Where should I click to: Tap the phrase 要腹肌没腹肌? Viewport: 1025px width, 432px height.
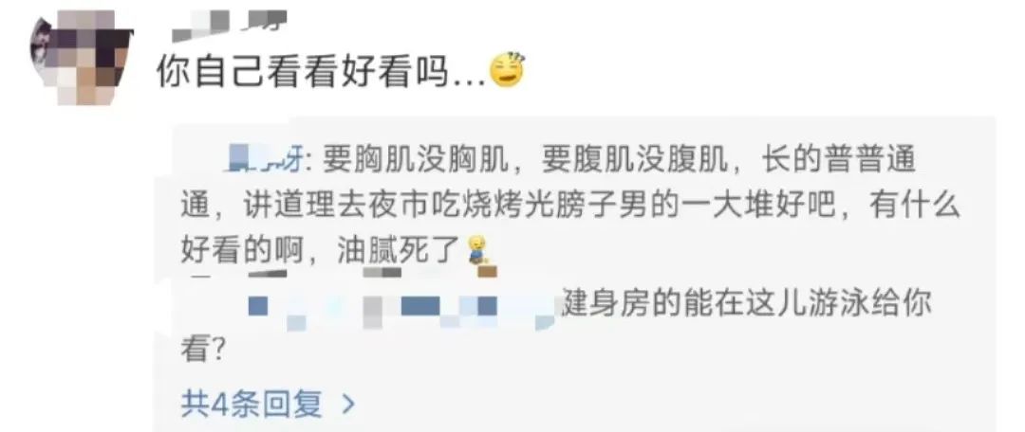pyautogui.click(x=630, y=161)
